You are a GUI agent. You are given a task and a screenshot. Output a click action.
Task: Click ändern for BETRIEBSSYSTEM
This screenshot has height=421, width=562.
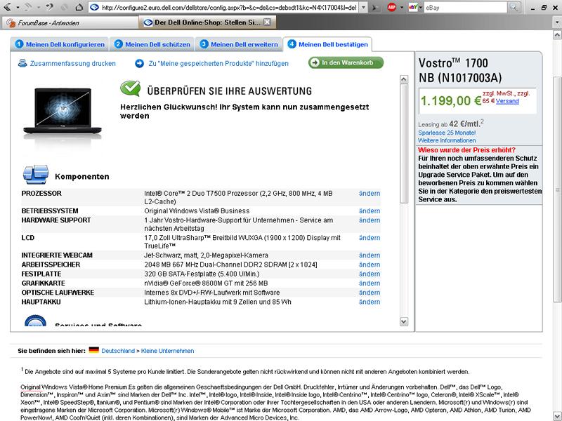(370, 211)
